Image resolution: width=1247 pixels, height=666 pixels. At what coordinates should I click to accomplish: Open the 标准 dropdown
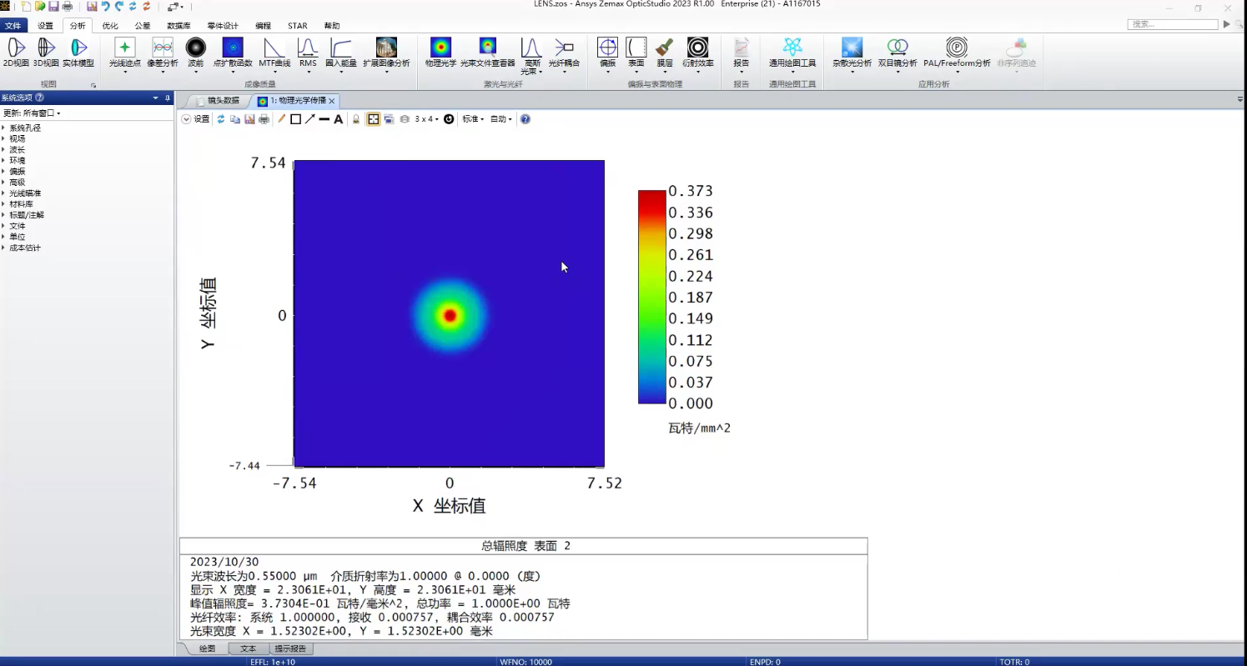(473, 119)
